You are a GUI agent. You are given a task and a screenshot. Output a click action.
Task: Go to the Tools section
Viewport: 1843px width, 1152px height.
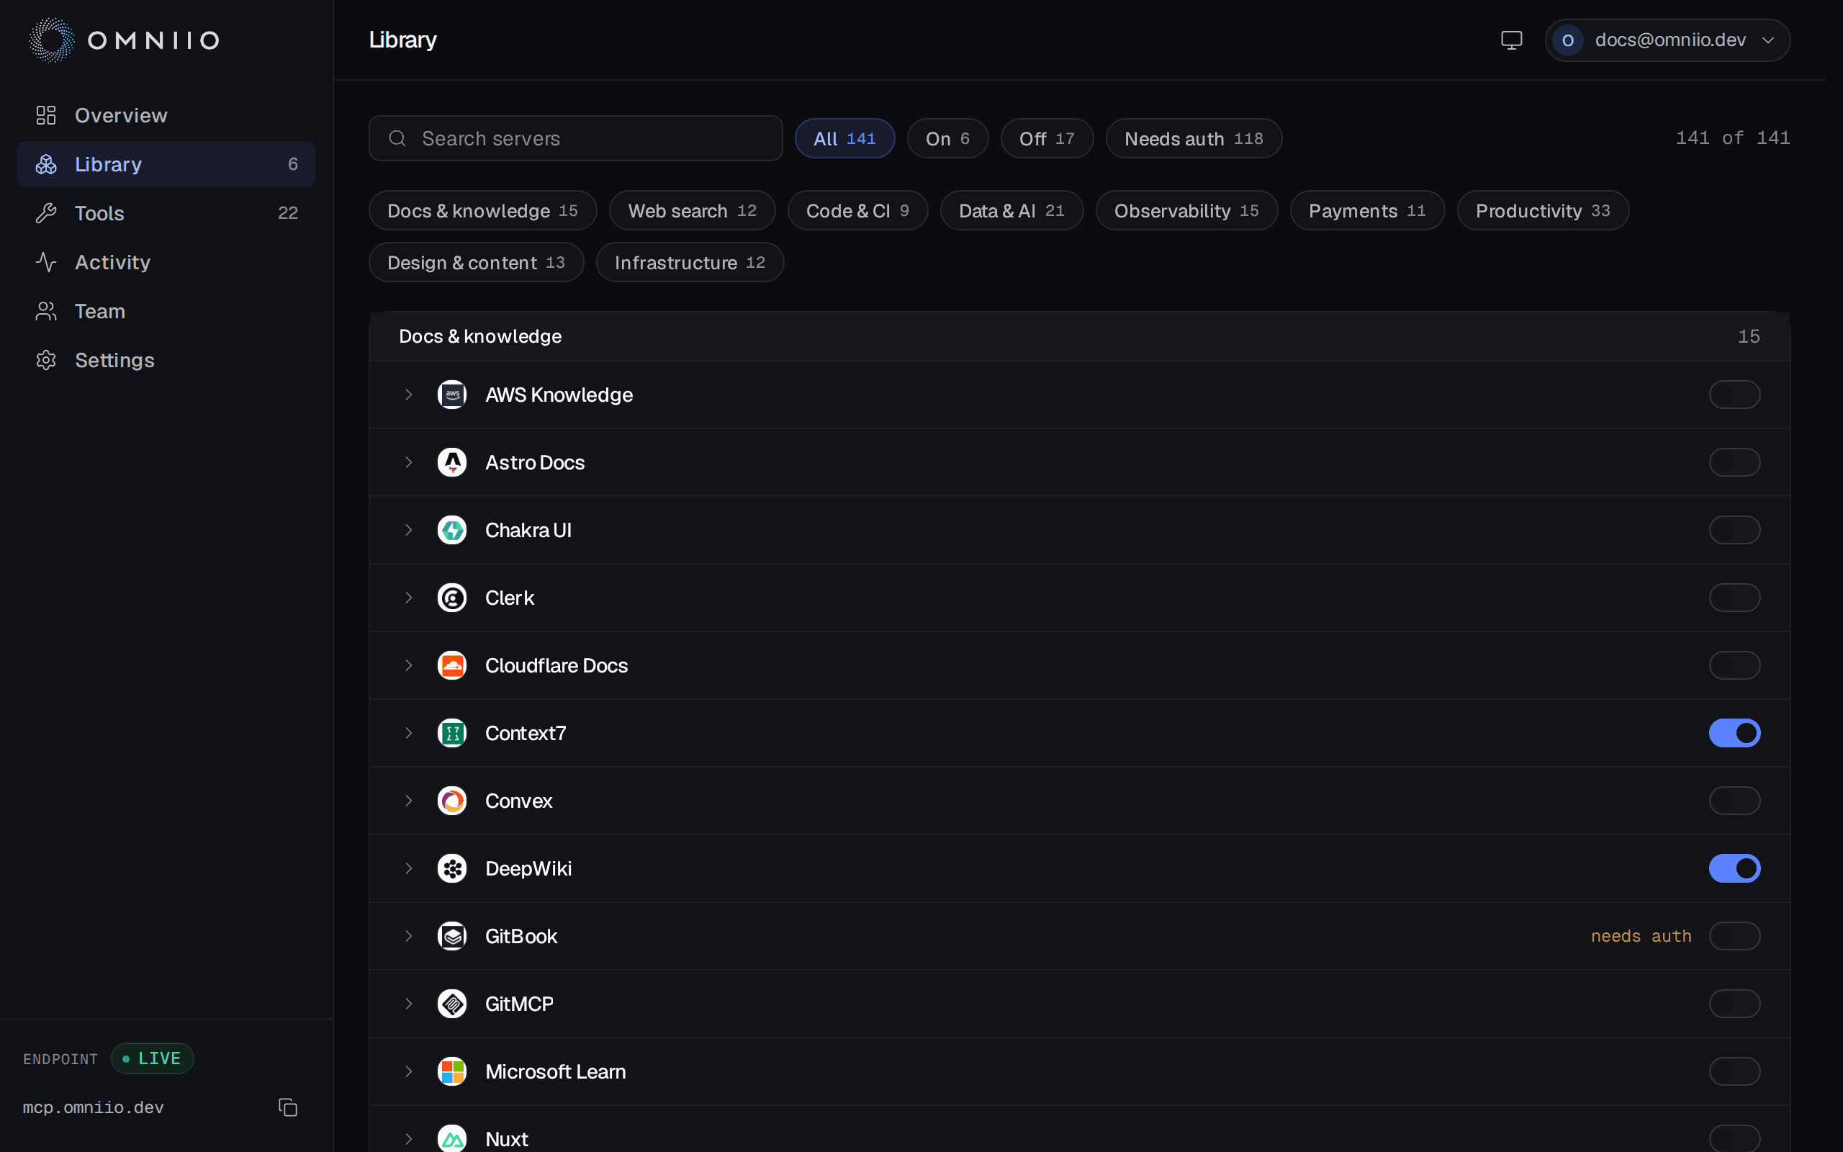tap(166, 213)
